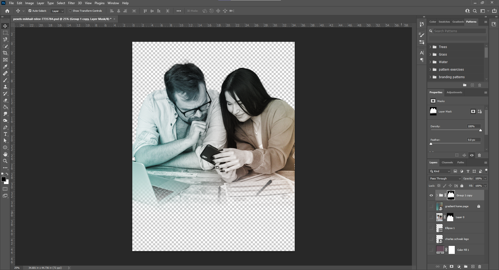Open the layer Kind filter dropdown

[x=439, y=171]
